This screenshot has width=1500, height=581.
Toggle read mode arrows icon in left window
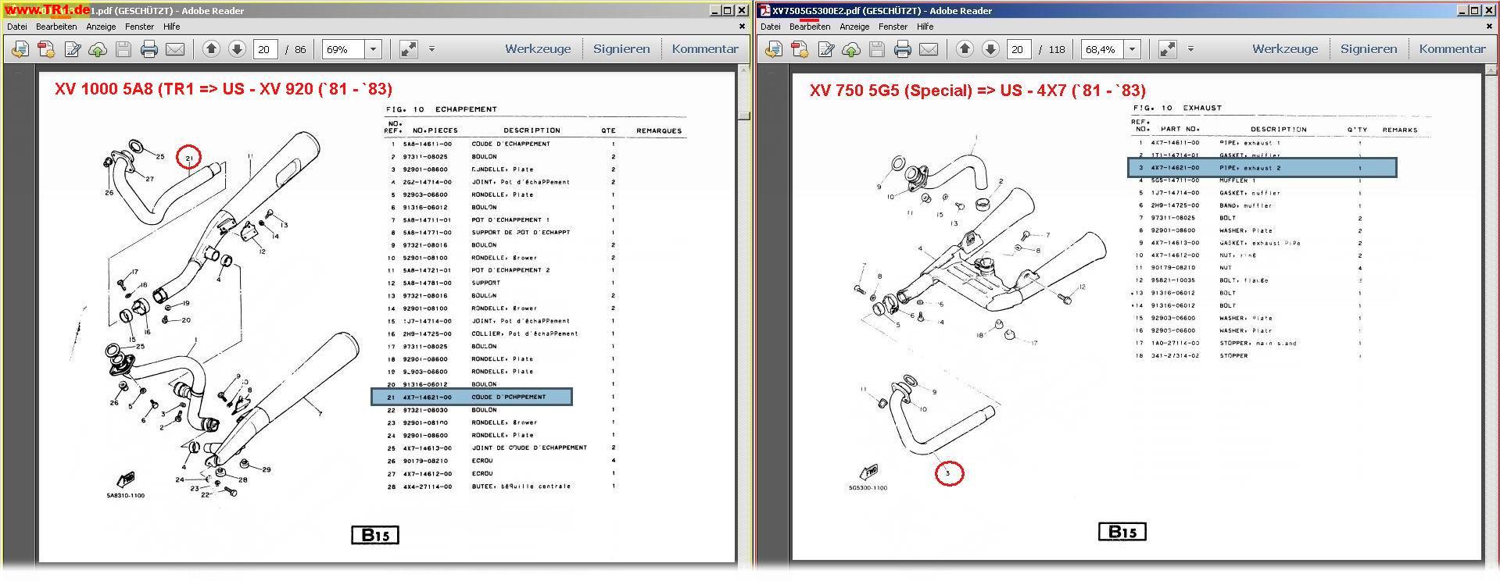tap(409, 49)
